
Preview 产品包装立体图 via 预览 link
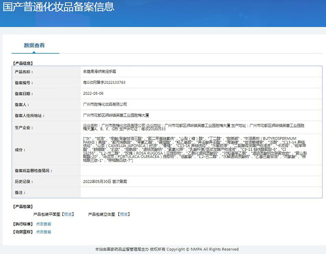(x=124, y=215)
